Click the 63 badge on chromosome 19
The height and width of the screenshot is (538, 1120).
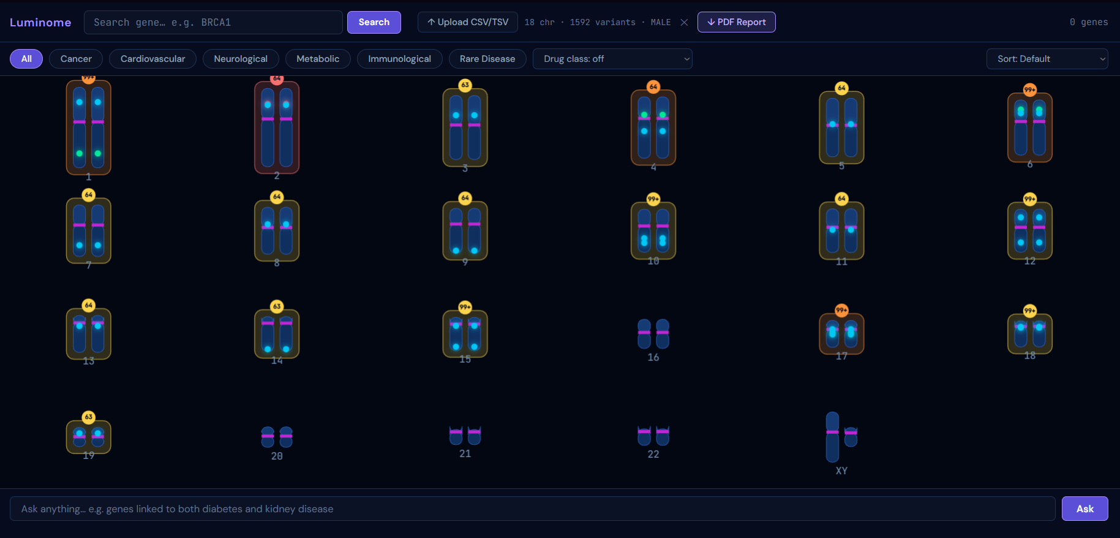(x=89, y=417)
